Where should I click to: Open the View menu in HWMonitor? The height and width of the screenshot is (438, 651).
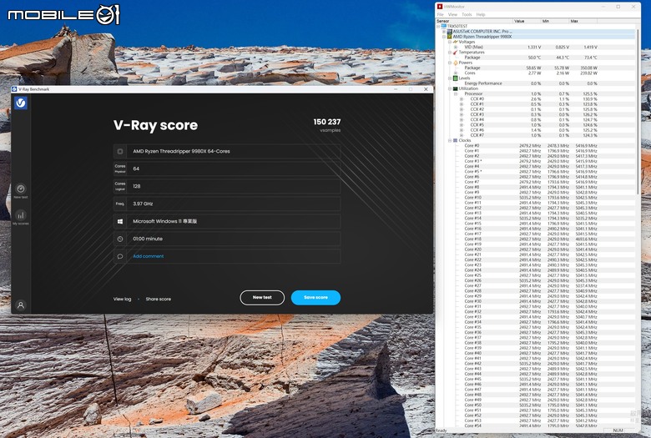452,14
